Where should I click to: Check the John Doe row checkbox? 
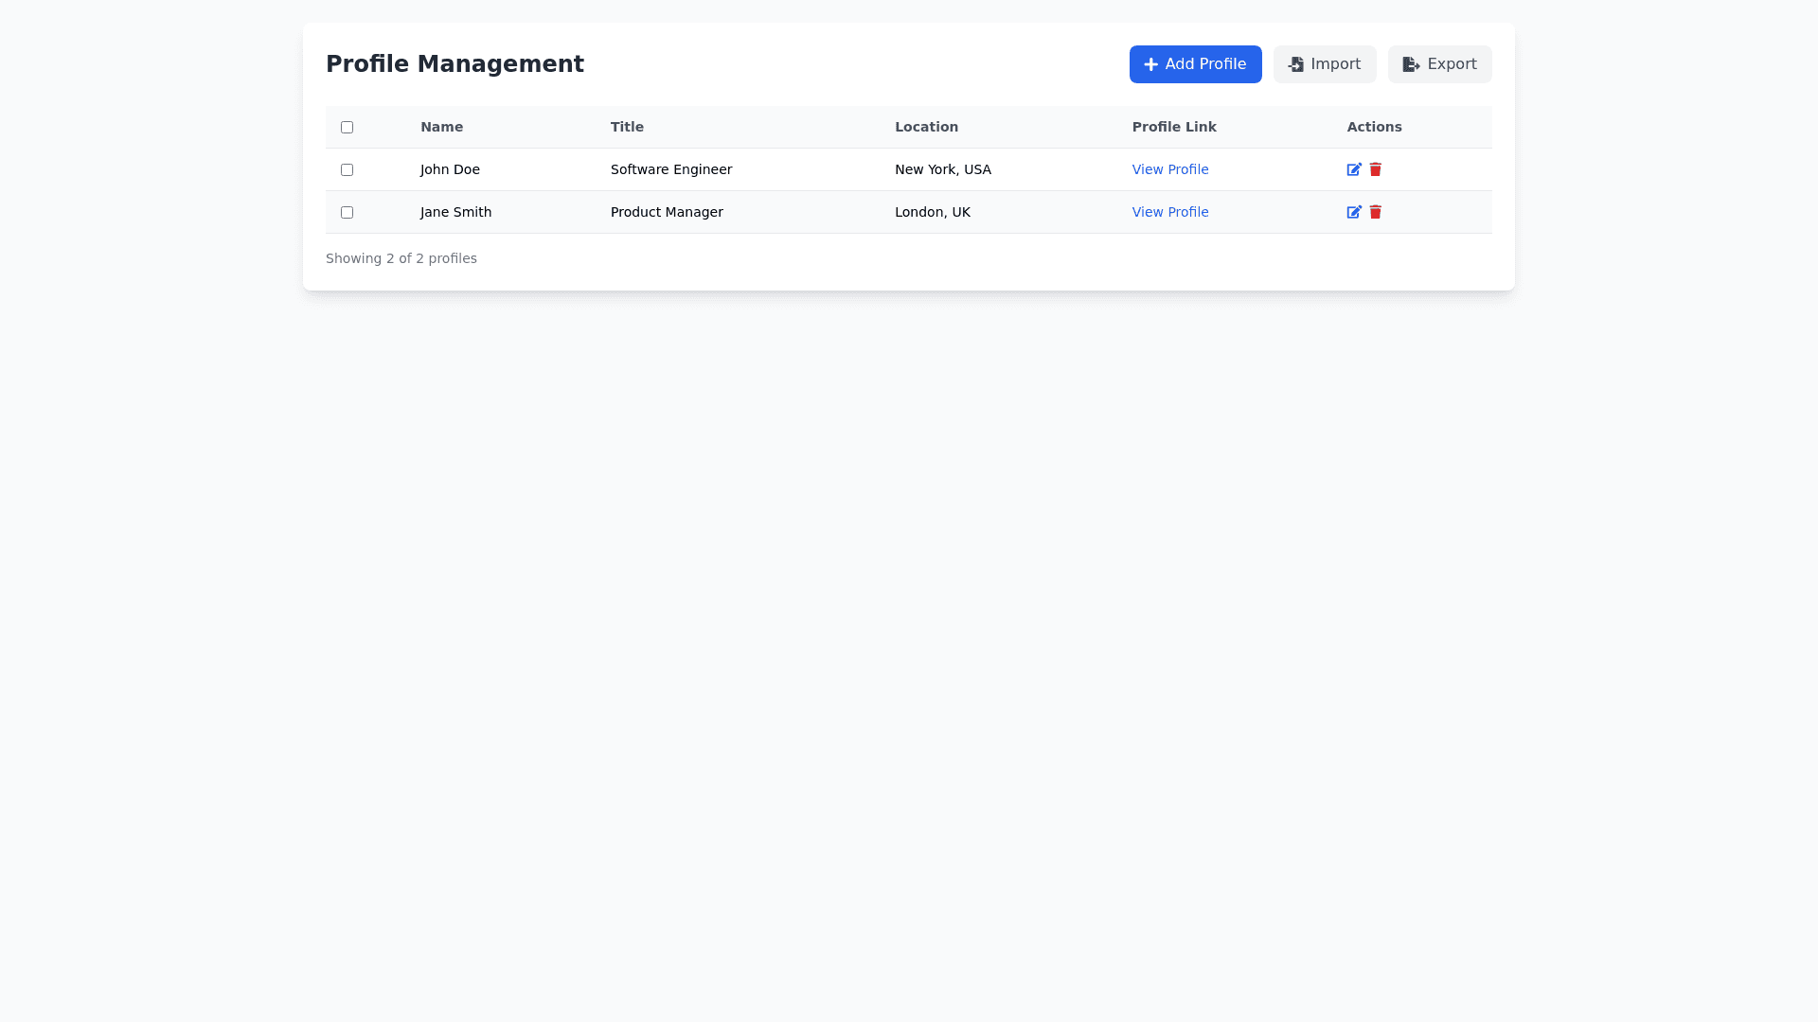click(347, 169)
